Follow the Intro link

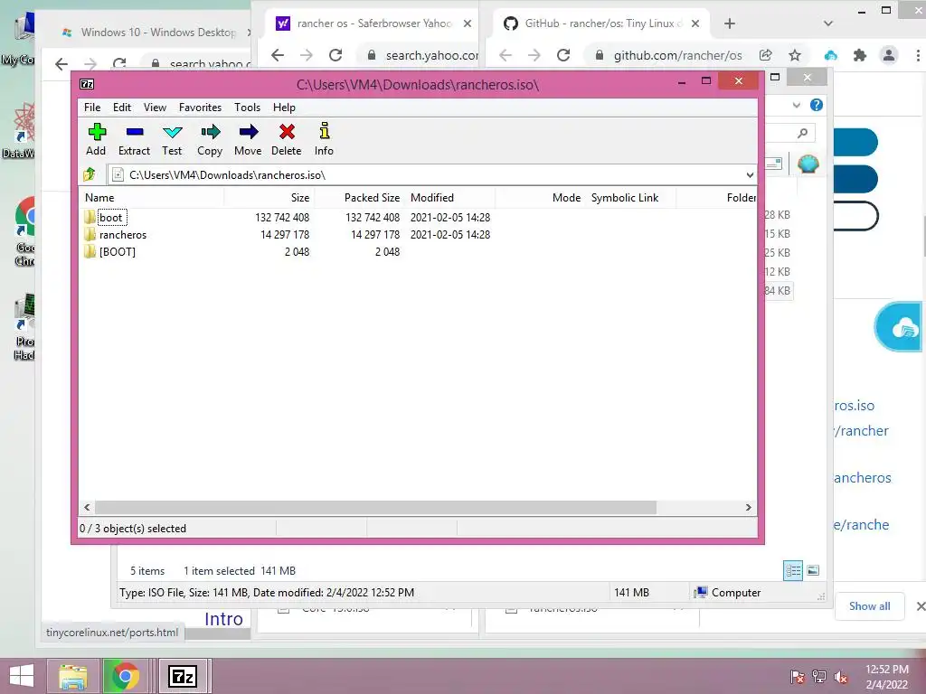click(224, 618)
